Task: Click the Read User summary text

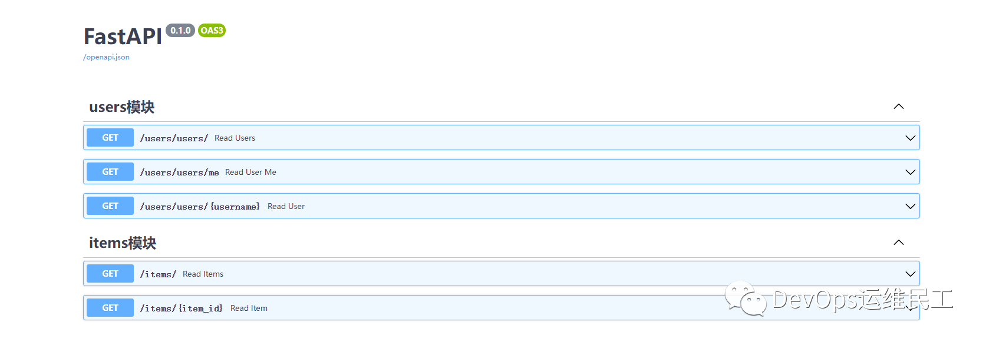Action: point(286,206)
